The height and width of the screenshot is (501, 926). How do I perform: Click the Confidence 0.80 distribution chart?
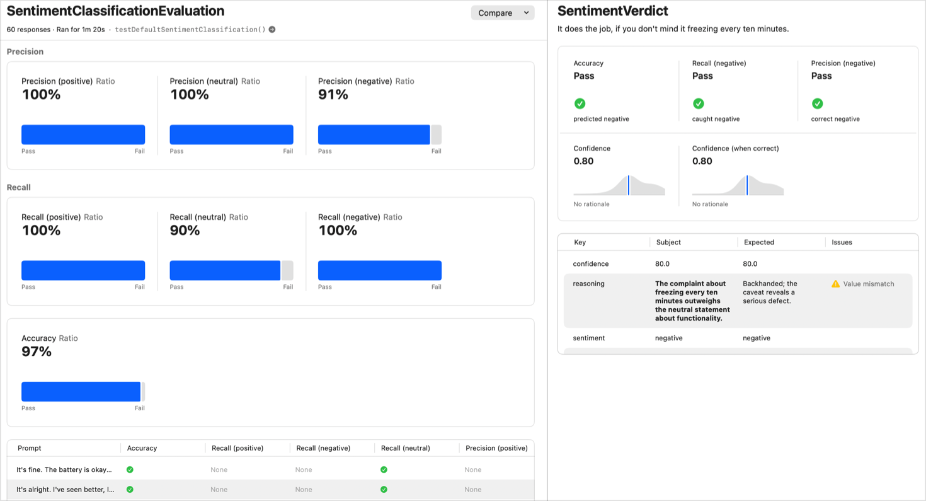point(619,185)
